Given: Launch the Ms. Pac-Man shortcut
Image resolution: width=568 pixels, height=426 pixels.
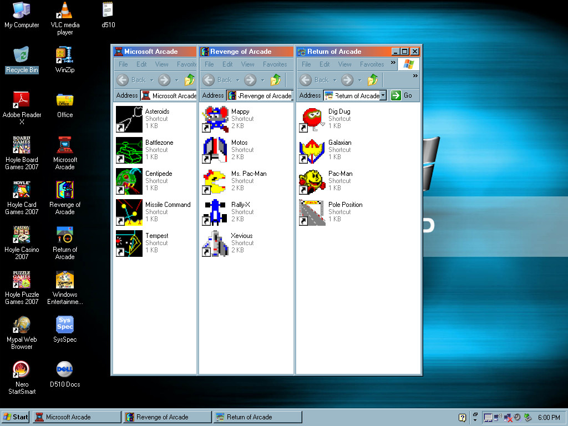Looking at the screenshot, I should (215, 181).
